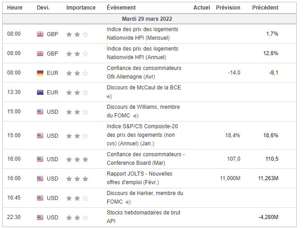The width and height of the screenshot is (303, 228).
Task: Click the Événement column header
Action: pos(120,8)
